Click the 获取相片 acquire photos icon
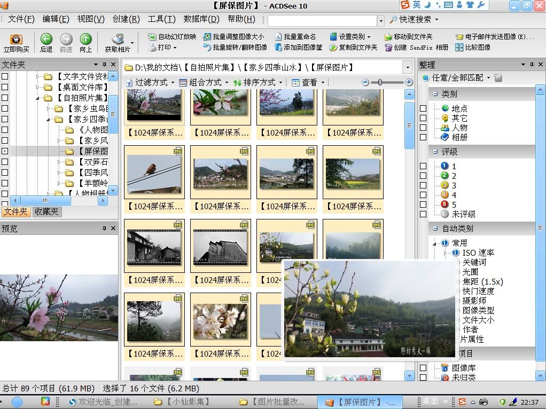Viewport: 546px width, 409px height. [x=118, y=40]
